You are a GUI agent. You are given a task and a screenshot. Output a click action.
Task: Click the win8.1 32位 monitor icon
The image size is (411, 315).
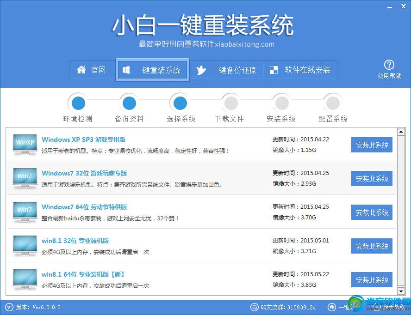[x=25, y=246]
